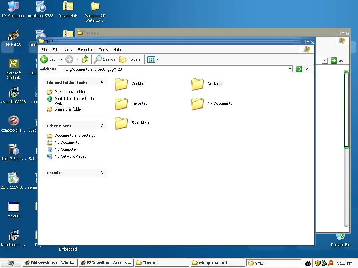The image size is (358, 268).
Task: Select the flock-2-6-1 installer icon
Action: pos(14,152)
